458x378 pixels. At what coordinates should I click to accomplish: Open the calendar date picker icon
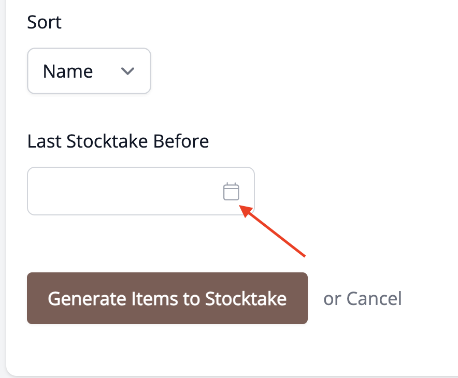pos(231,192)
